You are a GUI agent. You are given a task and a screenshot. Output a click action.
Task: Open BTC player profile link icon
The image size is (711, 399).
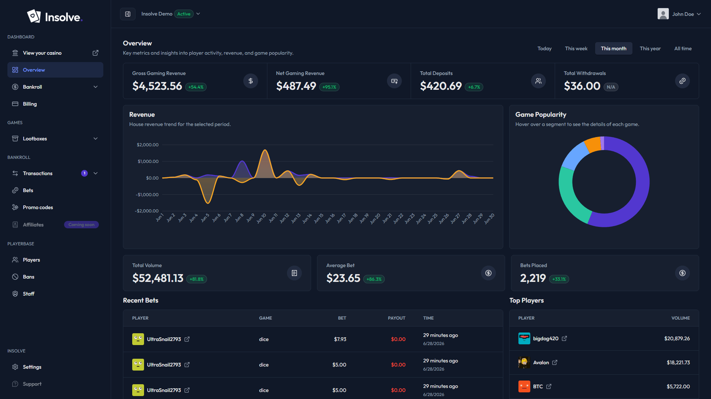(549, 386)
